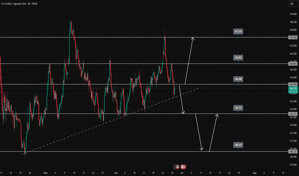Click the 16 date on time axis
The height and width of the screenshot is (176, 299).
pyautogui.click(x=11, y=173)
